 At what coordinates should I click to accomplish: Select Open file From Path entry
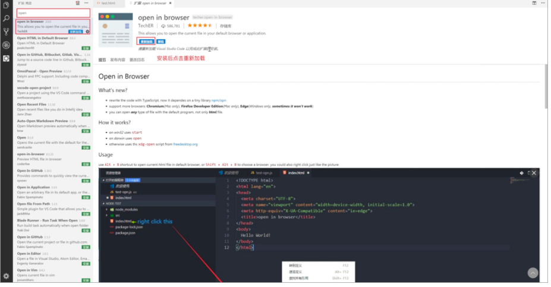[53, 209]
